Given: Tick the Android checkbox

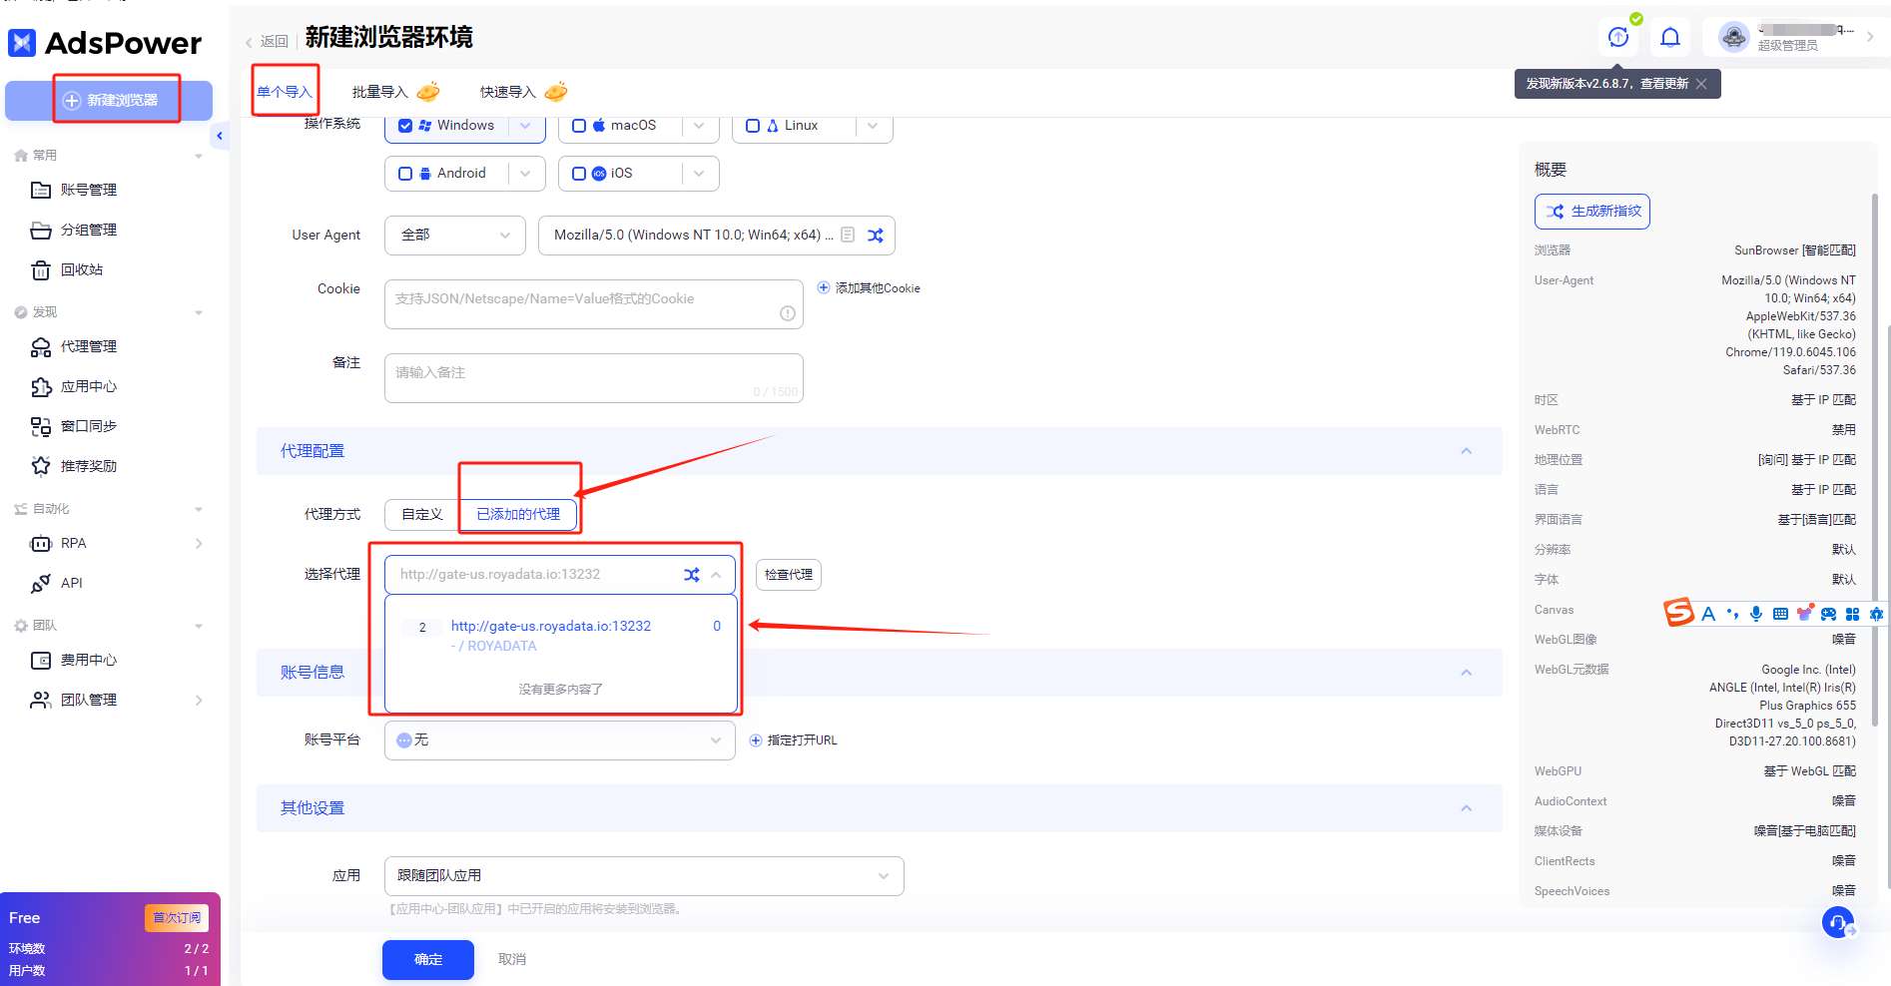Looking at the screenshot, I should pos(405,174).
